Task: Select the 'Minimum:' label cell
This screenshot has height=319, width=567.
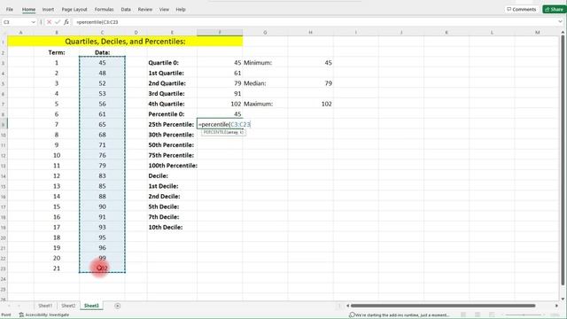Action: [265, 63]
